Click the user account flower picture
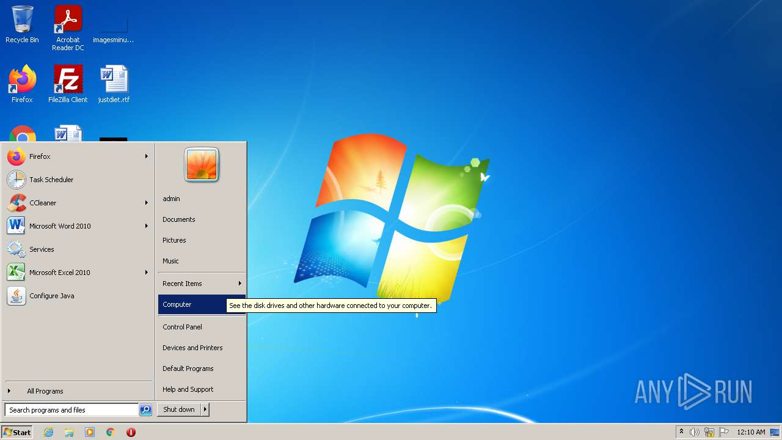The width and height of the screenshot is (782, 440). tap(202, 165)
